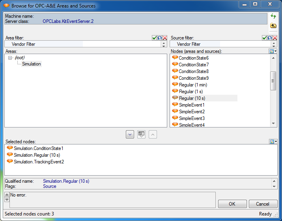Clear the source filter with red X
This screenshot has width=282, height=221.
tap(275, 38)
